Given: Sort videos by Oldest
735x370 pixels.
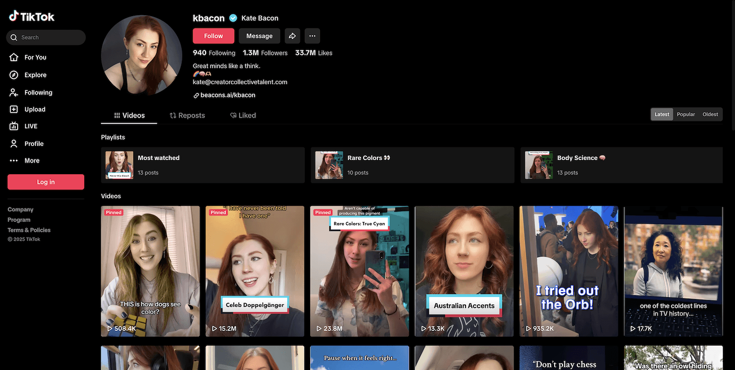Looking at the screenshot, I should coord(710,115).
